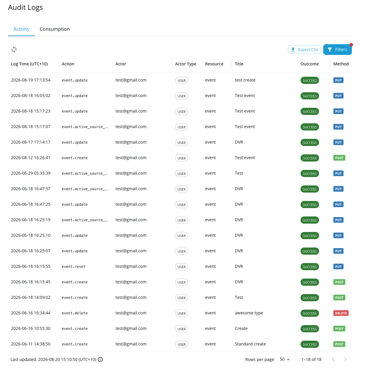Click POST badge in 2026-08-12 16:26:41 row

(339, 158)
